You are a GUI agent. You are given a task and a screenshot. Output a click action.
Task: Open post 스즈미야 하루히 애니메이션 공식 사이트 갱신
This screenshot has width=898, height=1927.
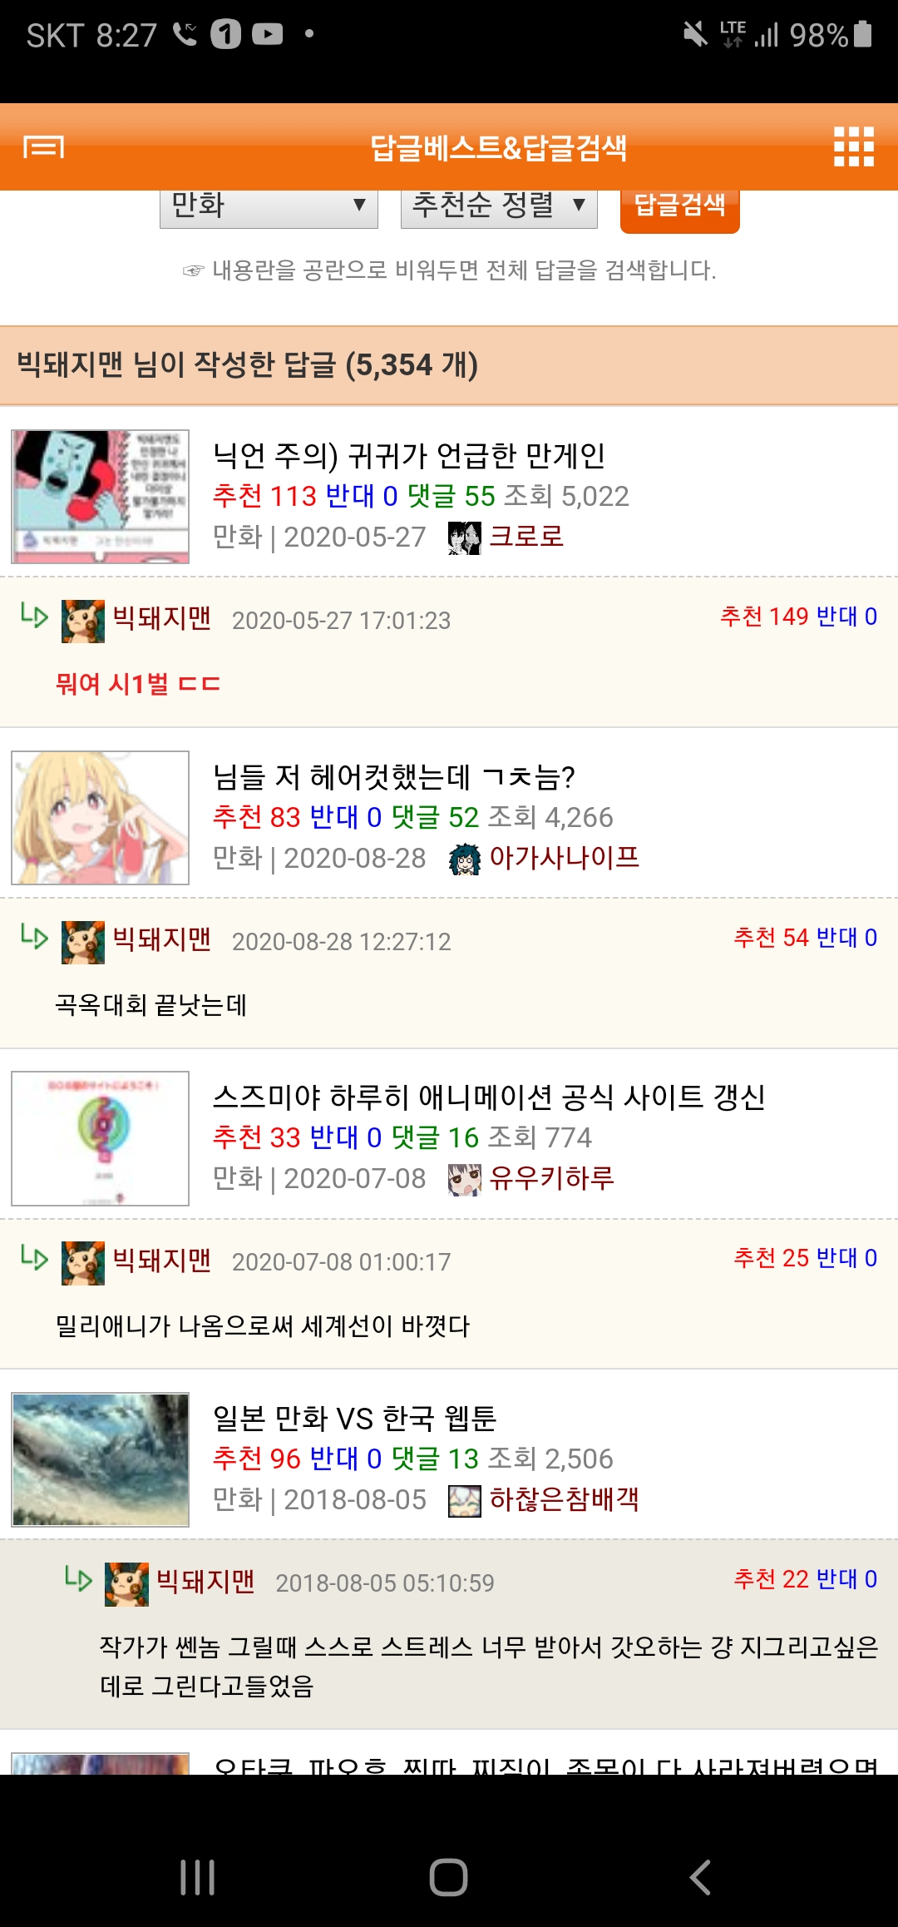tap(489, 1097)
